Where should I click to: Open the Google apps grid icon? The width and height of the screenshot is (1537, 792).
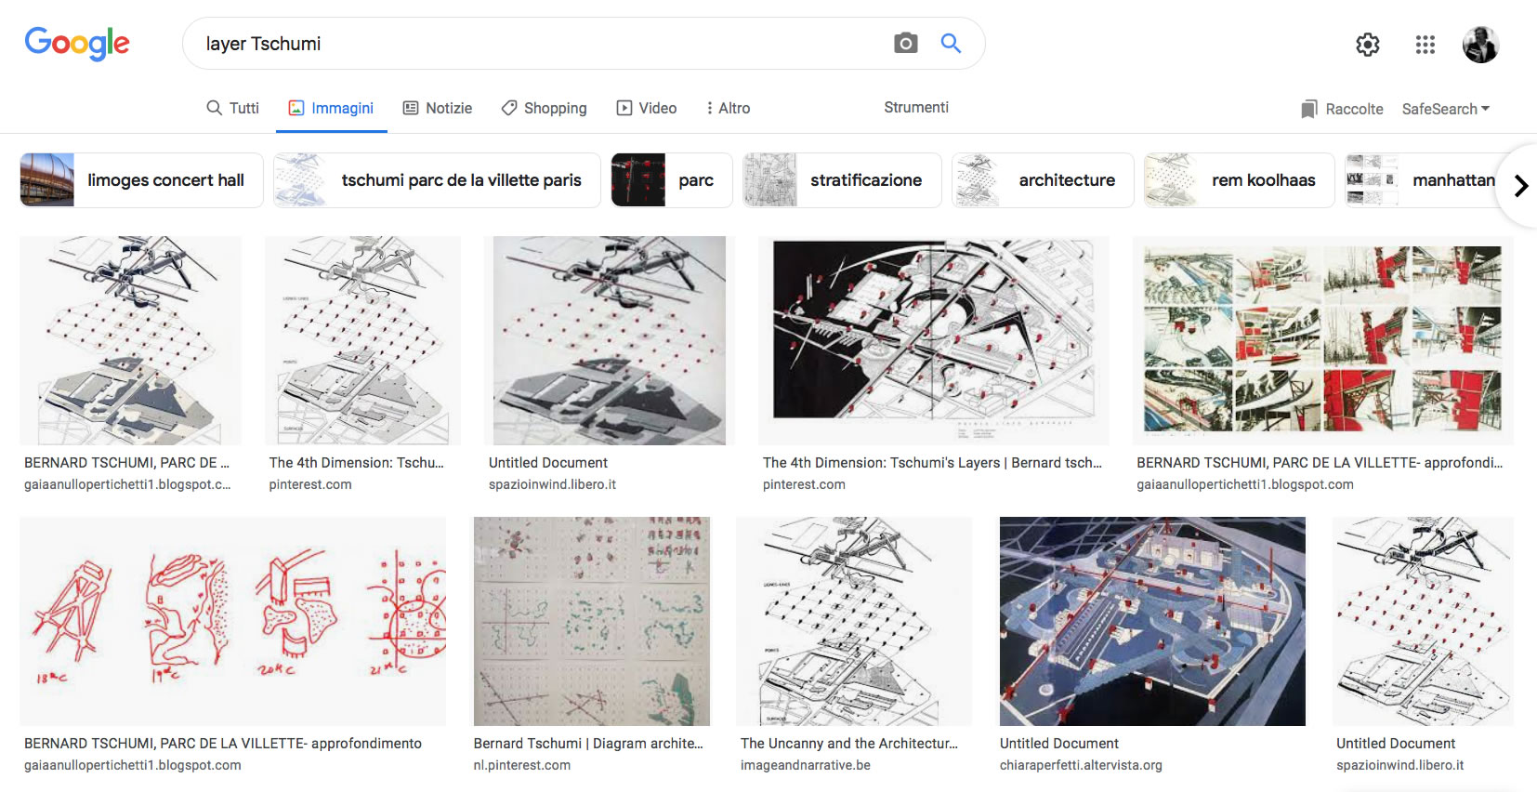pyautogui.click(x=1425, y=45)
